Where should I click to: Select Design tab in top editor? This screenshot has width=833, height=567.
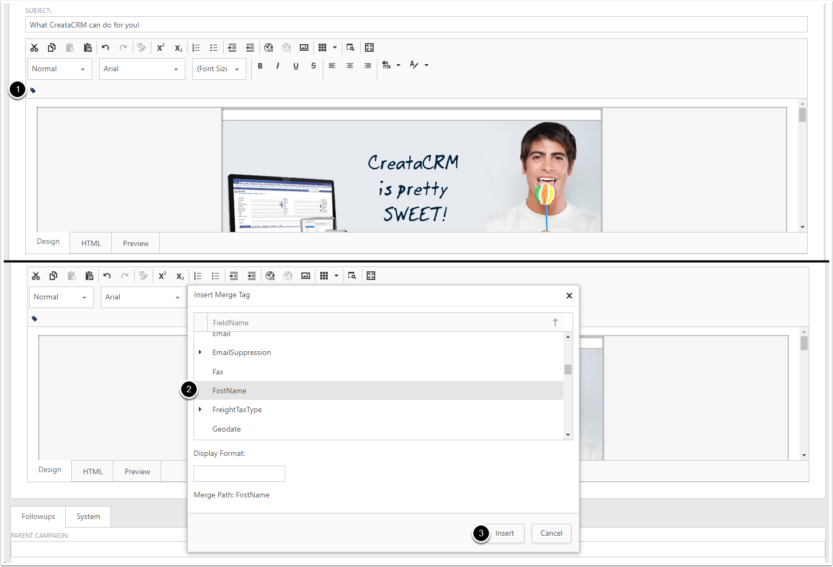point(48,242)
